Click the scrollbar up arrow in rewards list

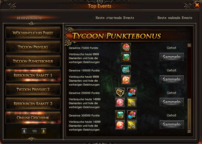(189, 45)
